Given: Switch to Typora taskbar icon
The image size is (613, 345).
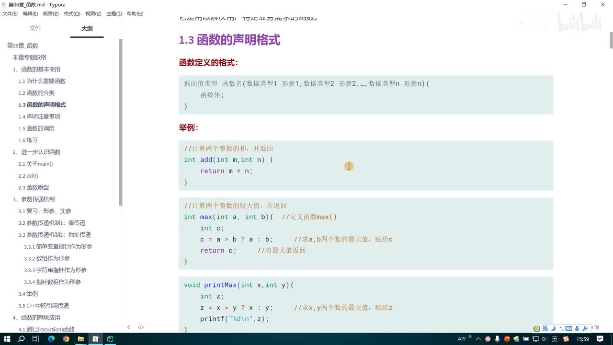Looking at the screenshot, I should 95,339.
